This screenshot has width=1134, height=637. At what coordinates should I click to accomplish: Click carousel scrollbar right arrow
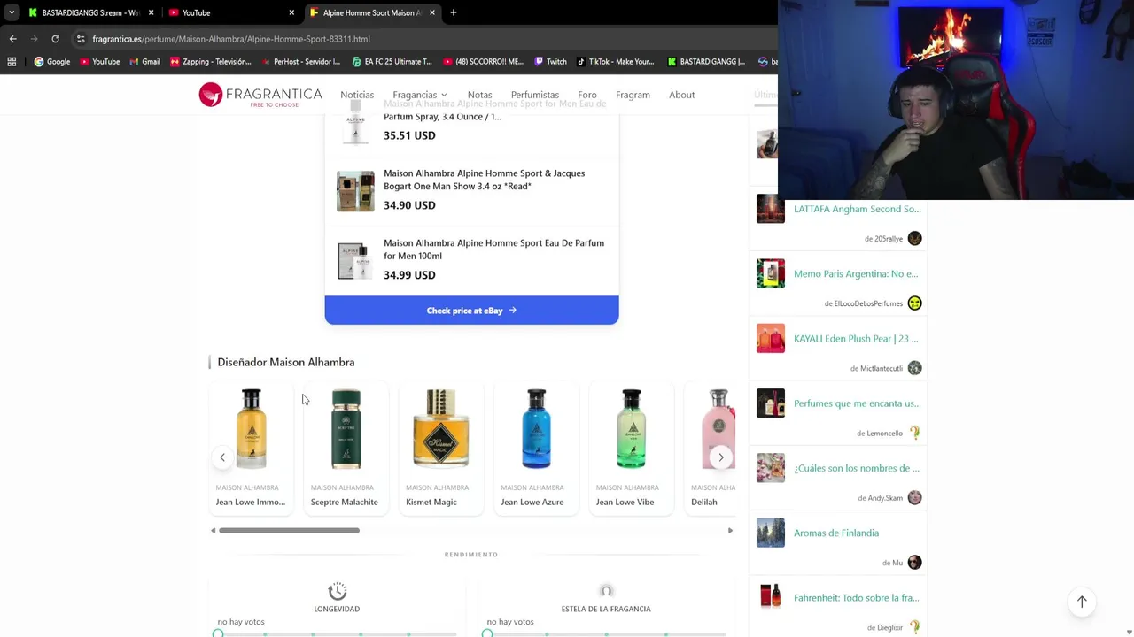pyautogui.click(x=730, y=531)
